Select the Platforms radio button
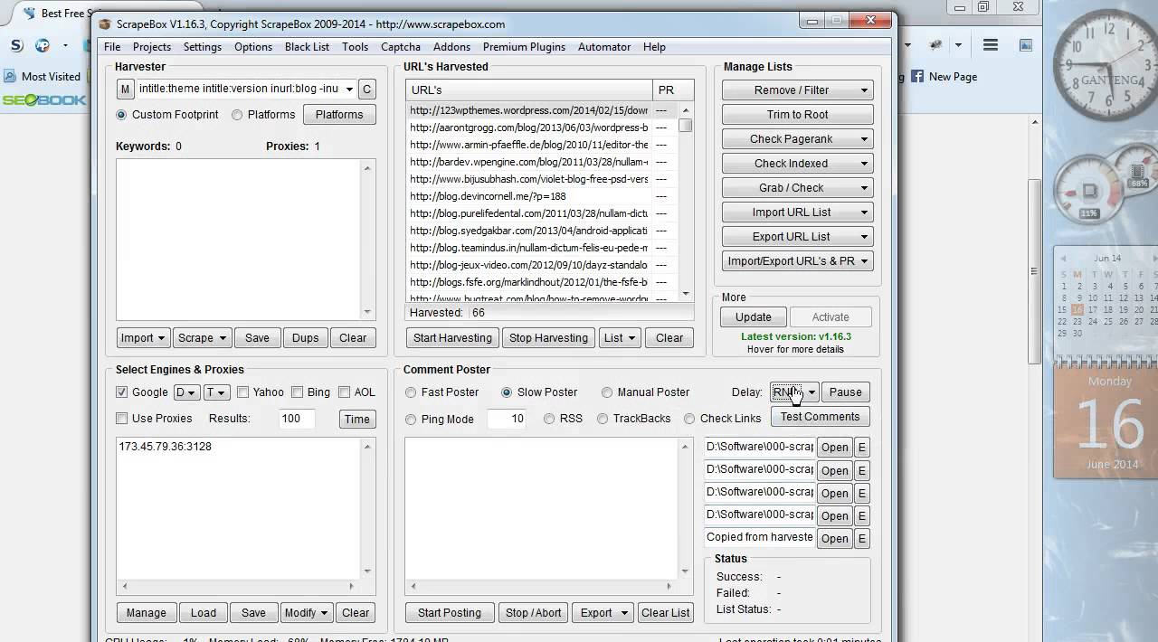Image resolution: width=1158 pixels, height=642 pixels. point(237,115)
